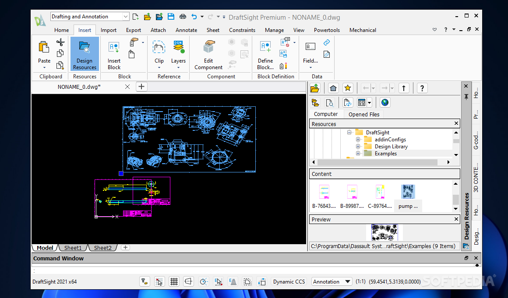Open the 3D CONTE... side panel tab
The width and height of the screenshot is (508, 298).
pyautogui.click(x=476, y=178)
